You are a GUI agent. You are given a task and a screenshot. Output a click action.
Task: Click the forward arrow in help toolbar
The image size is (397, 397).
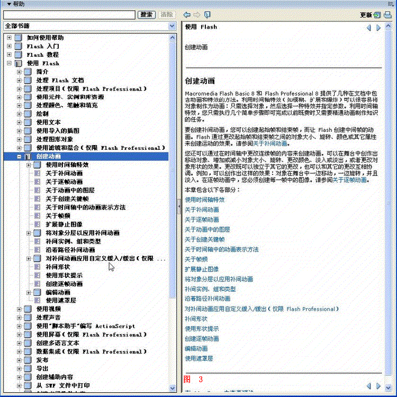click(197, 15)
